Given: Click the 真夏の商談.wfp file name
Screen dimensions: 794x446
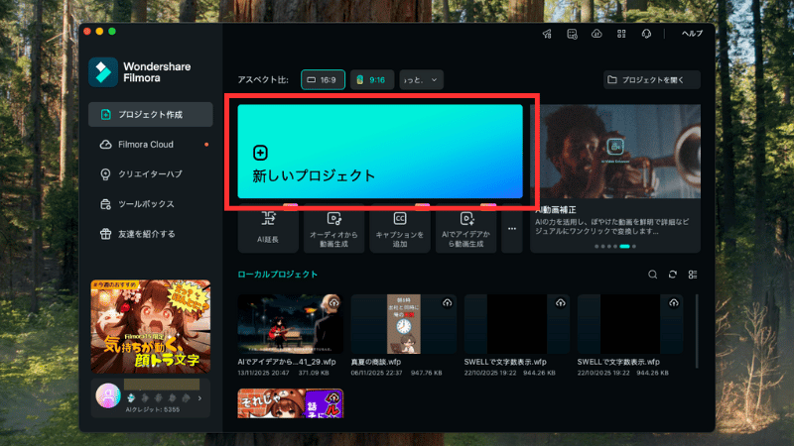Looking at the screenshot, I should (376, 362).
